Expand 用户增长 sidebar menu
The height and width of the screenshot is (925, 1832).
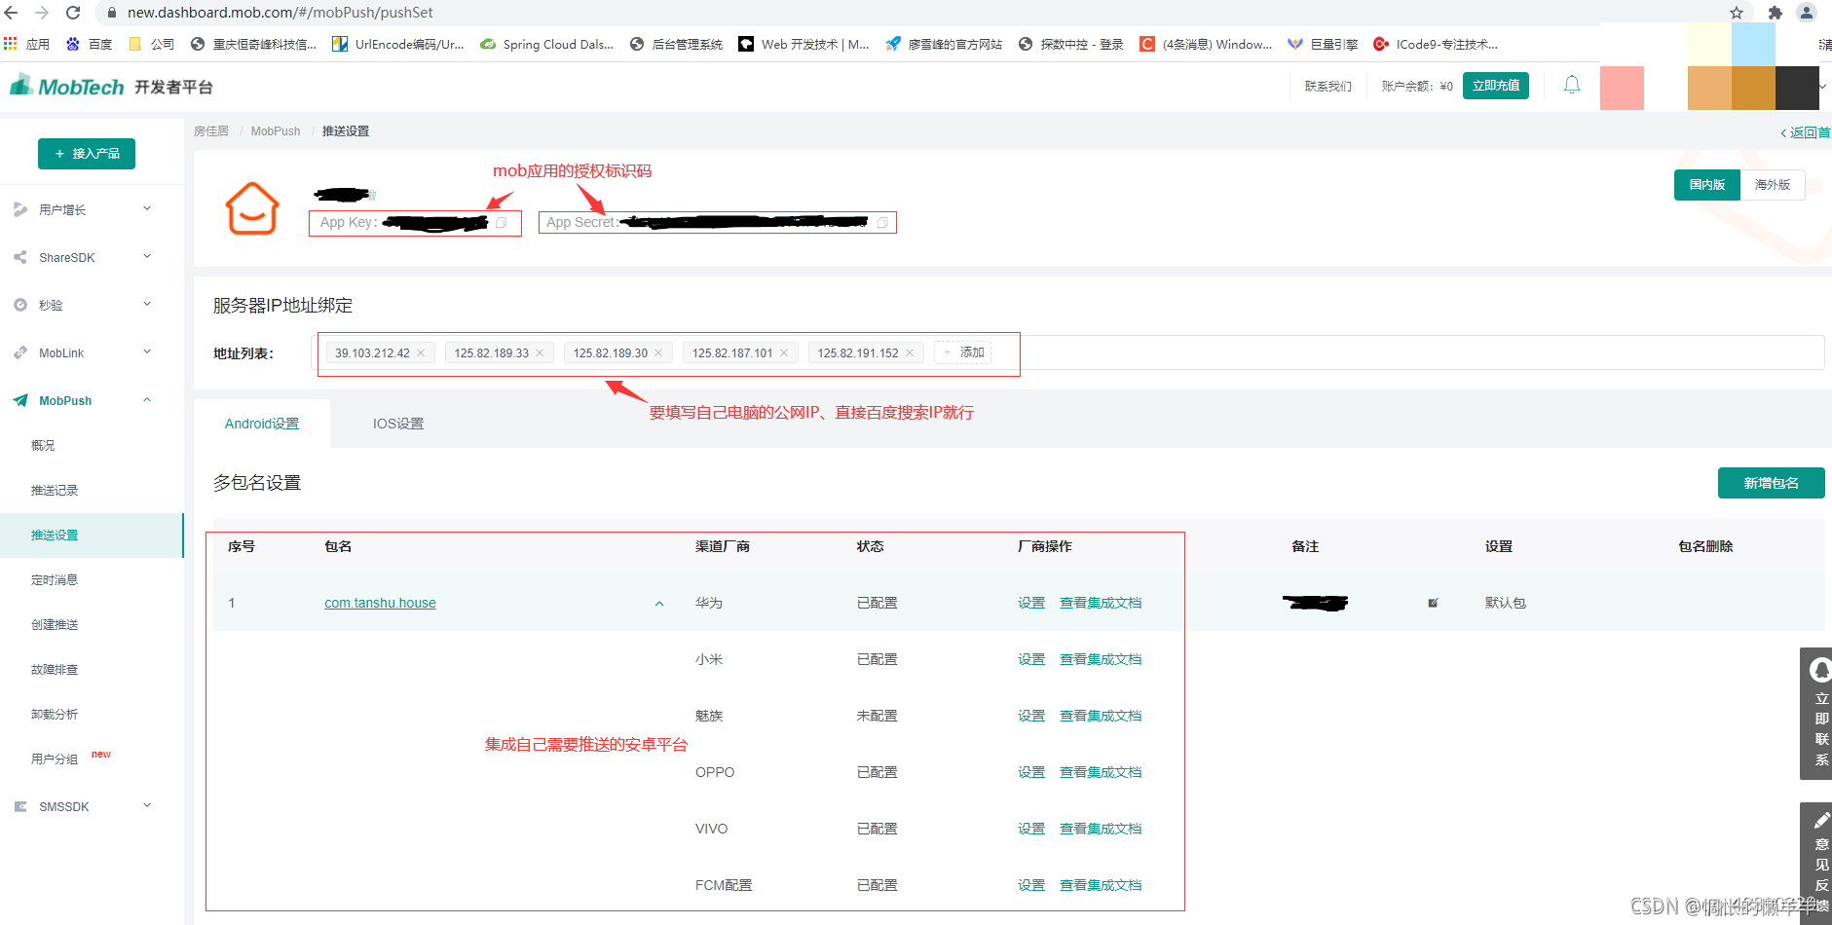92,209
